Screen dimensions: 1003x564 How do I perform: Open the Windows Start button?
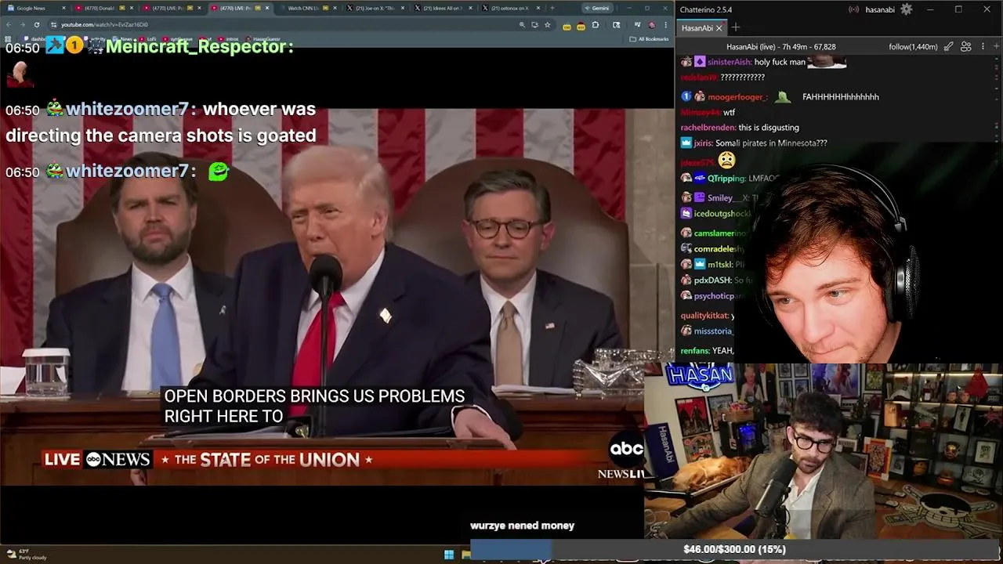[449, 555]
